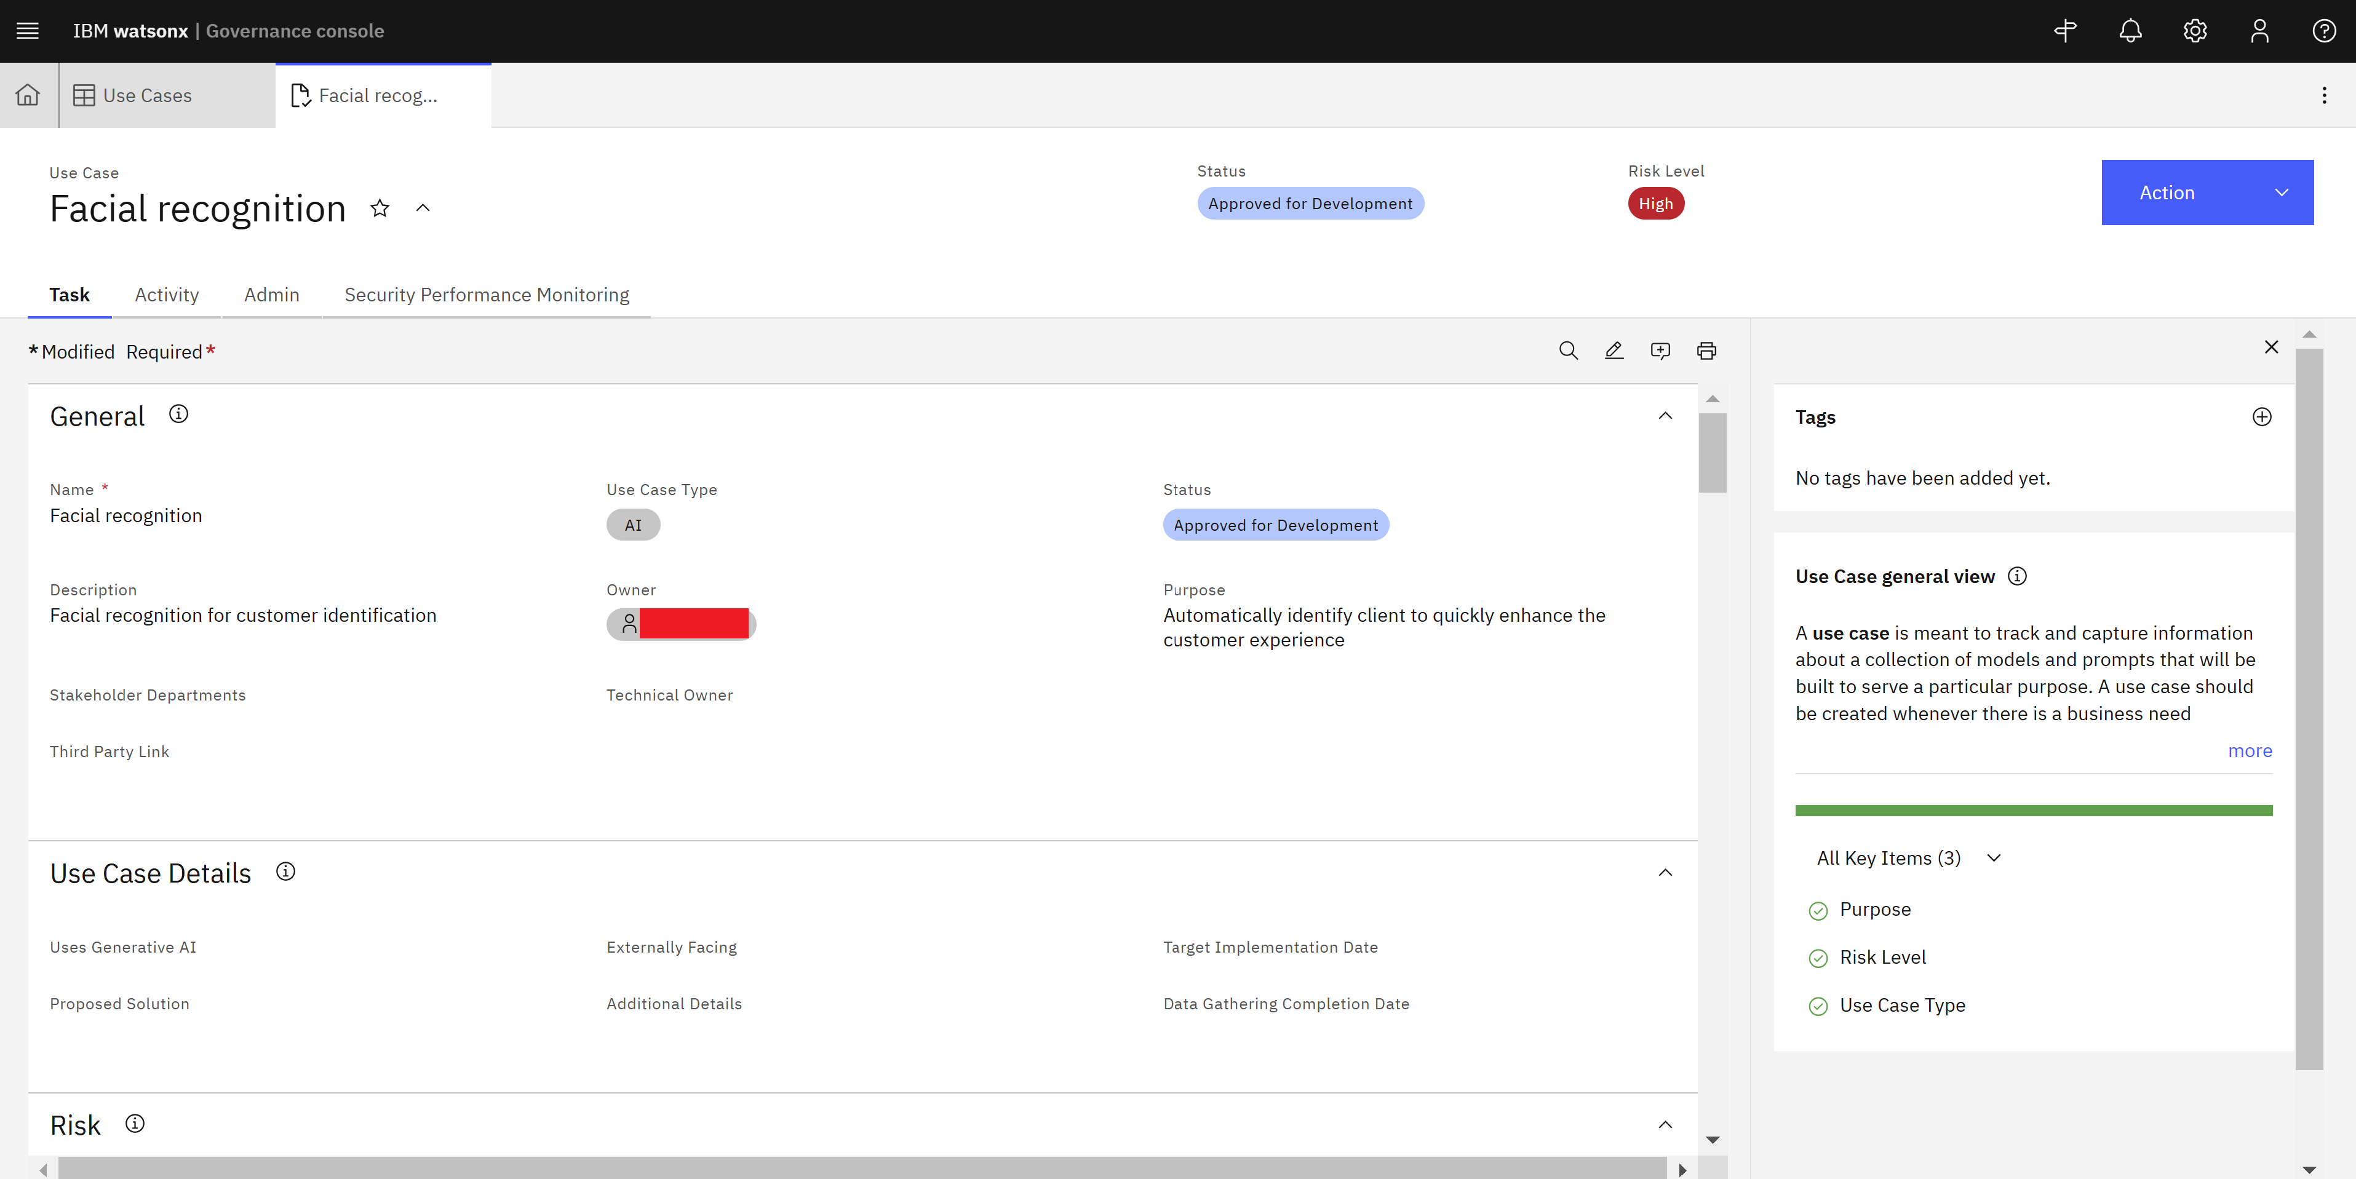2356x1179 pixels.
Task: Switch to the Activity tab
Action: click(167, 295)
